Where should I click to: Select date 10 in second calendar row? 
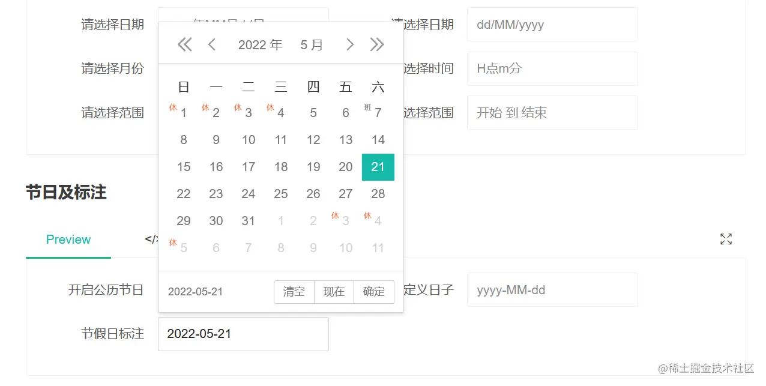tap(249, 140)
